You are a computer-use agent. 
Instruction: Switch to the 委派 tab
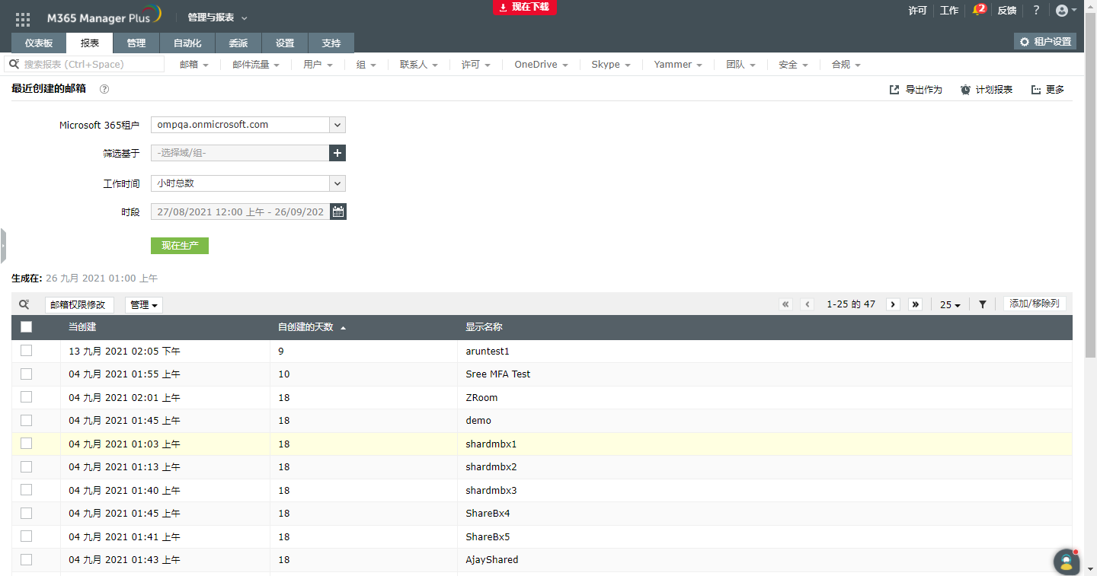click(x=238, y=43)
